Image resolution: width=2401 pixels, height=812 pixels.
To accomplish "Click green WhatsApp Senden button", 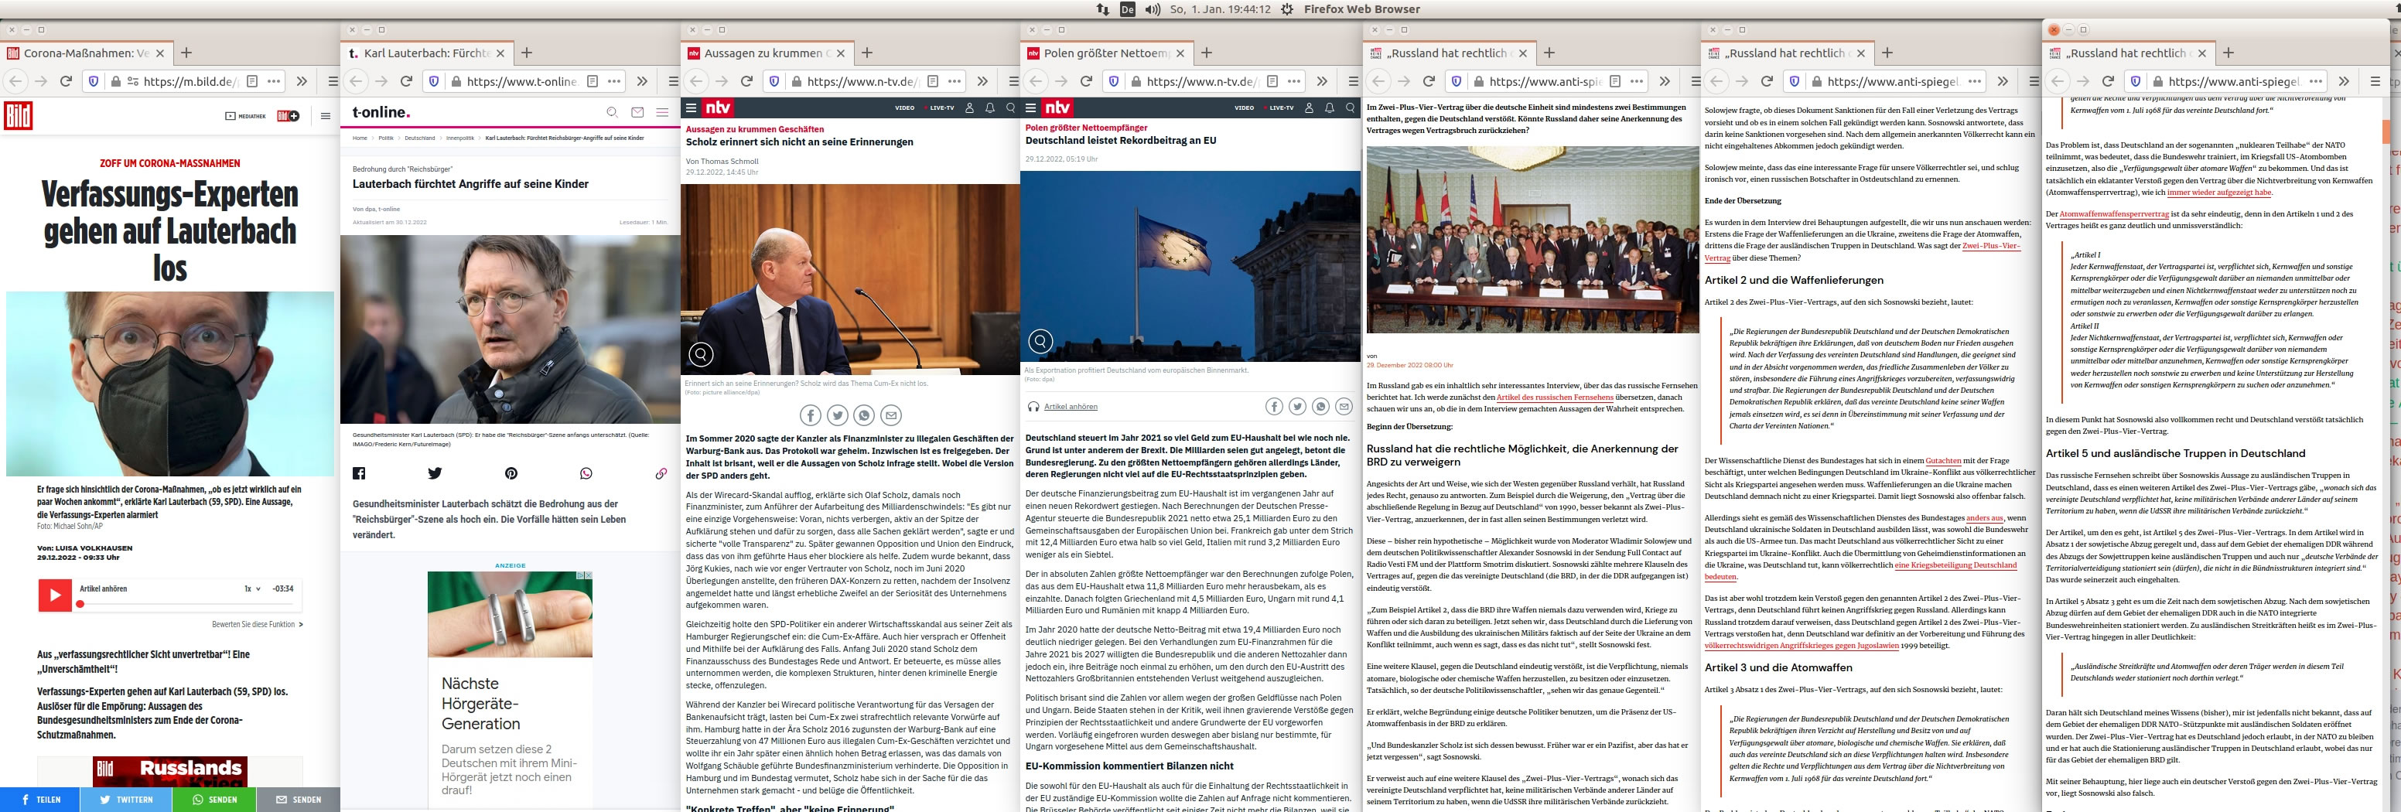I will pyautogui.click(x=214, y=799).
